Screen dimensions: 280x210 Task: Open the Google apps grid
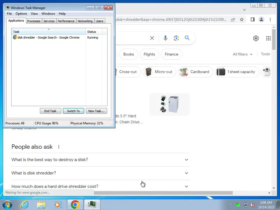tap(268, 38)
